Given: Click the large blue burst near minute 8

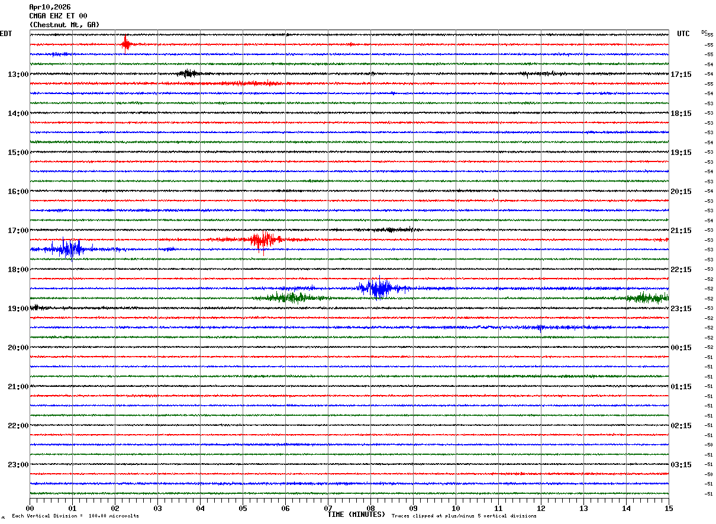Looking at the screenshot, I should tap(378, 288).
